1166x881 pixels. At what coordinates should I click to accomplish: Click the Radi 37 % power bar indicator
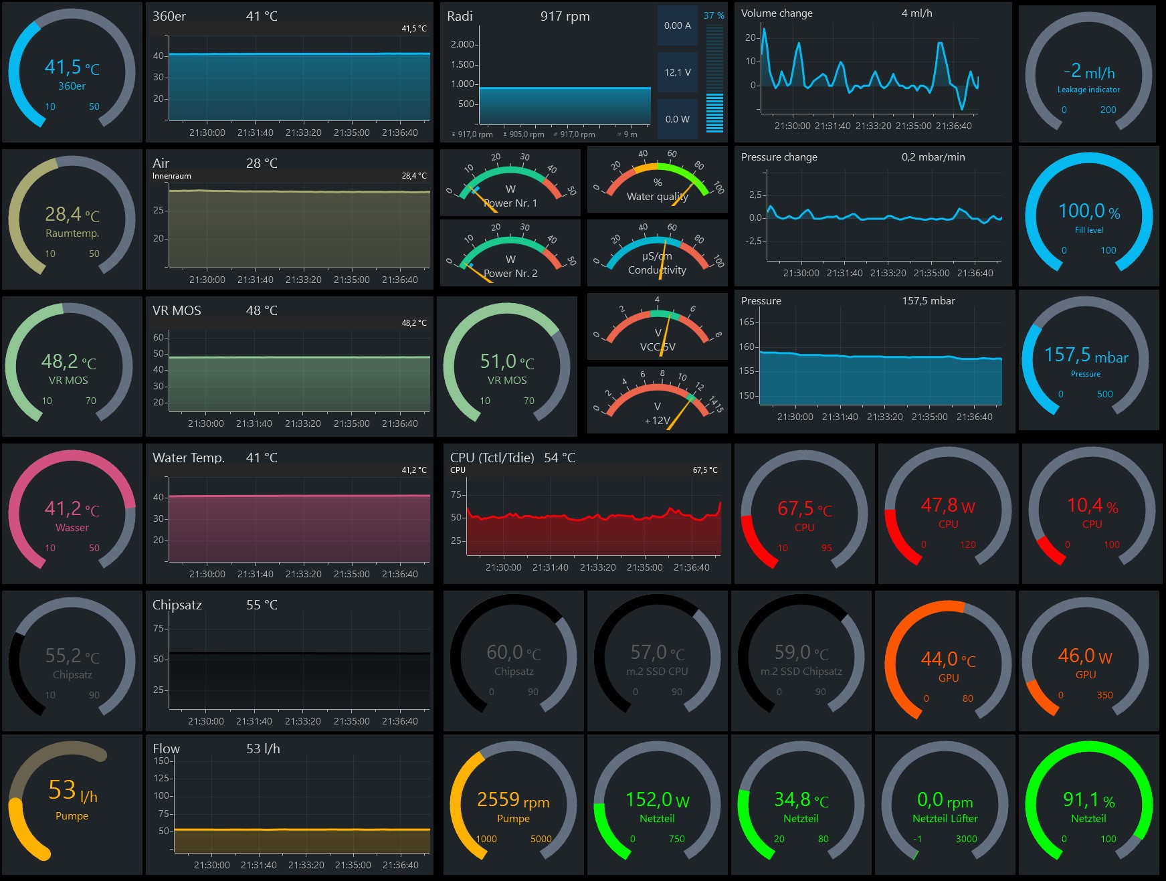click(x=714, y=72)
